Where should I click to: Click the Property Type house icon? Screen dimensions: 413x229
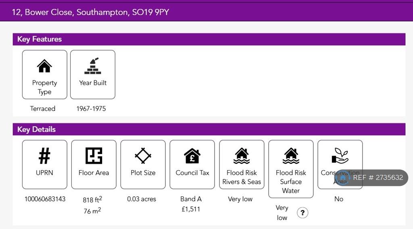[44, 66]
